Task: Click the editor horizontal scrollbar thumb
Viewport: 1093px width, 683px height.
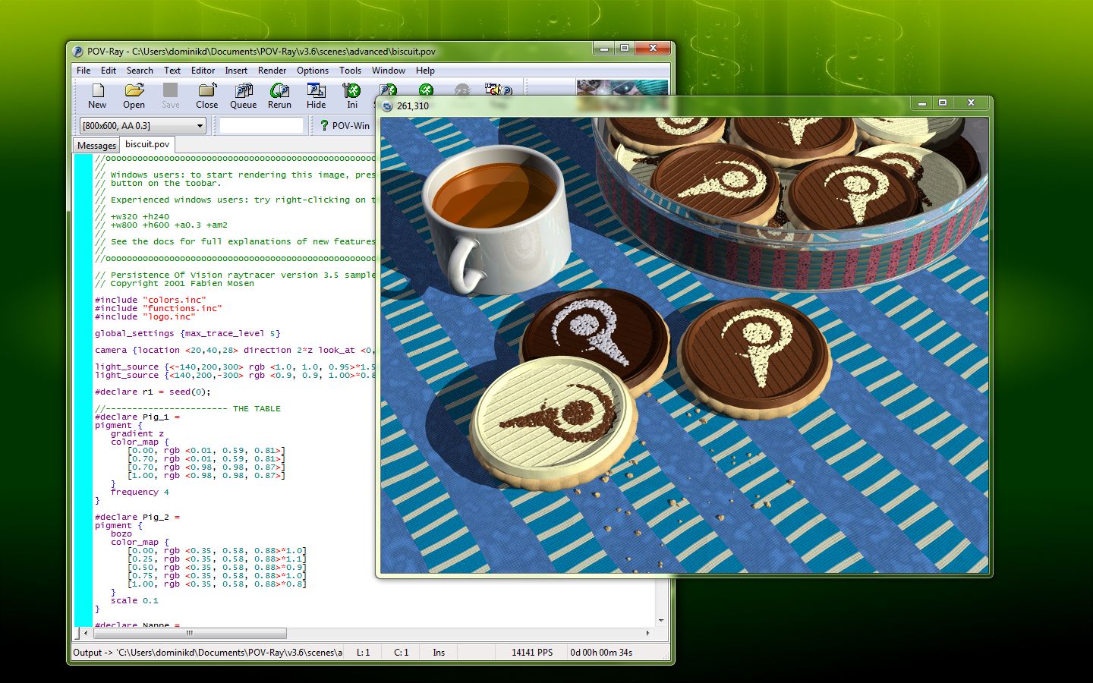Action: click(189, 632)
